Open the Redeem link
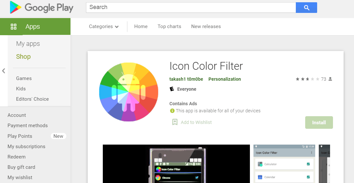354x183 pixels. coord(16,157)
